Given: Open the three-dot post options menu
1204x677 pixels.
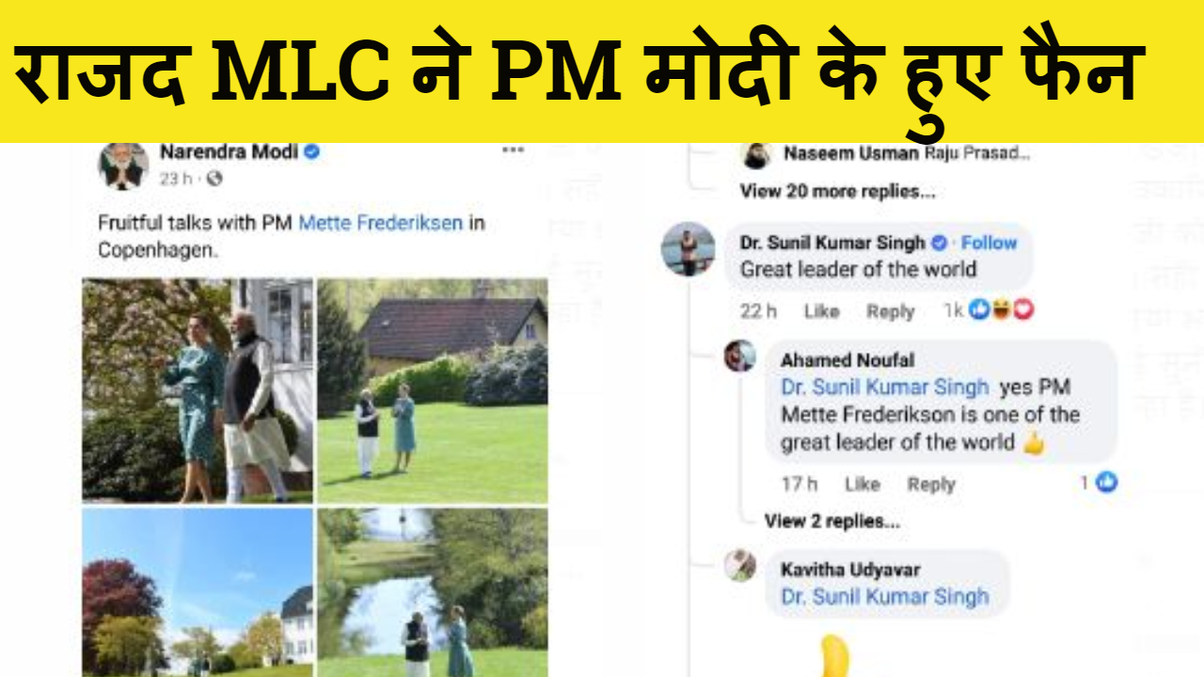Looking at the screenshot, I should pyautogui.click(x=512, y=150).
